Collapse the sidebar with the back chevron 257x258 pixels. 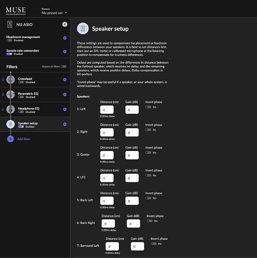tap(65, 24)
